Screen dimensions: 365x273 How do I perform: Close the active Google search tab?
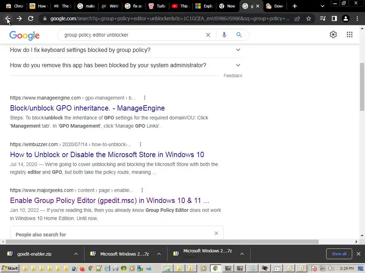point(258,6)
